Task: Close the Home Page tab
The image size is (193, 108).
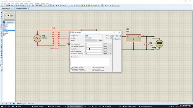Action: [x=11, y=9]
